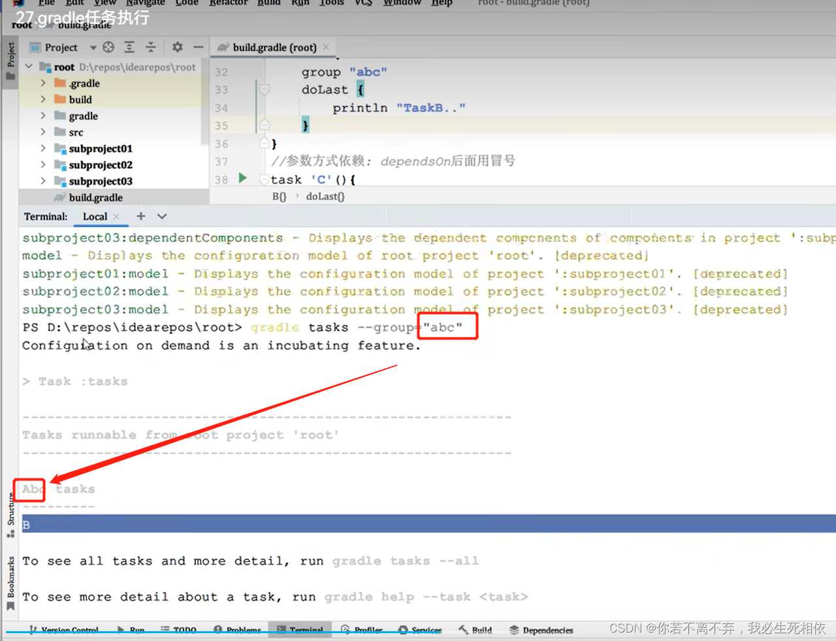The height and width of the screenshot is (641, 836).
Task: Open the Problems tool window
Action: pyautogui.click(x=237, y=630)
